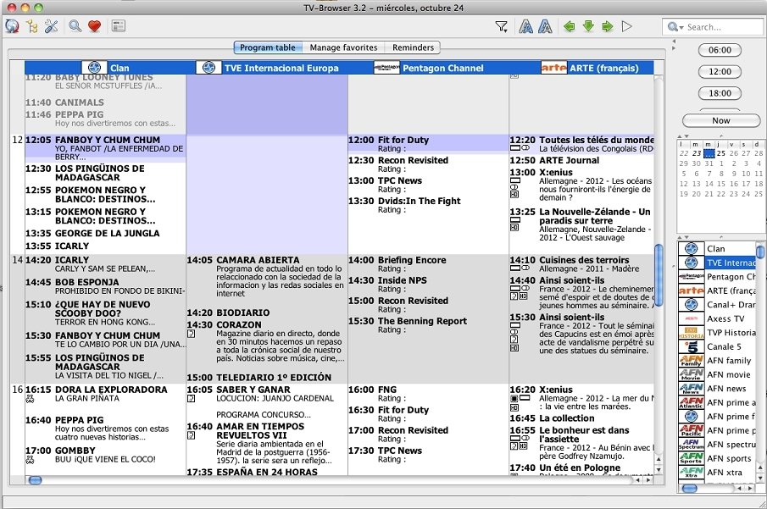Open program 'CAMARA ABIERTA' at 14:05
The height and width of the screenshot is (509, 767).
coord(267,277)
